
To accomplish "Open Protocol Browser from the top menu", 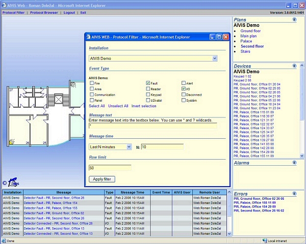I will click(x=44, y=13).
